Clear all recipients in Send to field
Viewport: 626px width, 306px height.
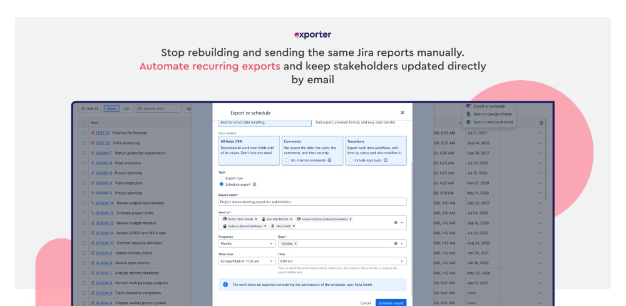[x=396, y=223]
